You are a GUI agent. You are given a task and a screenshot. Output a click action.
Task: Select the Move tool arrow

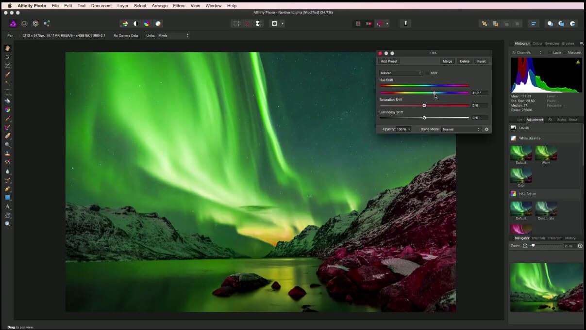[x=7, y=57]
